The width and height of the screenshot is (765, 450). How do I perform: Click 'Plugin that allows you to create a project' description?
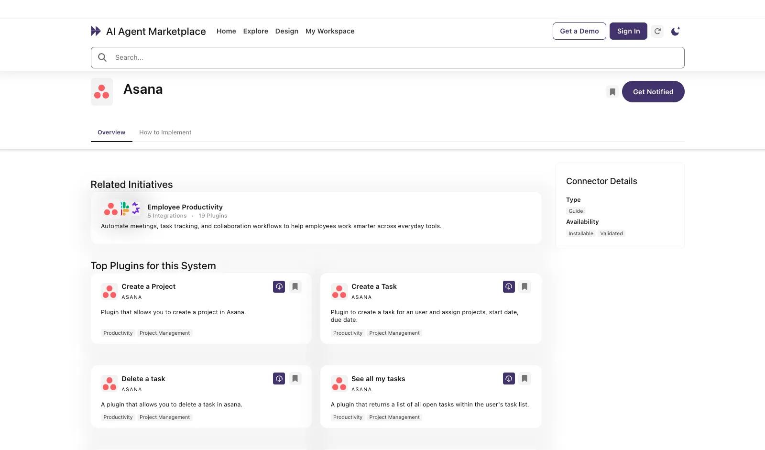[173, 312]
